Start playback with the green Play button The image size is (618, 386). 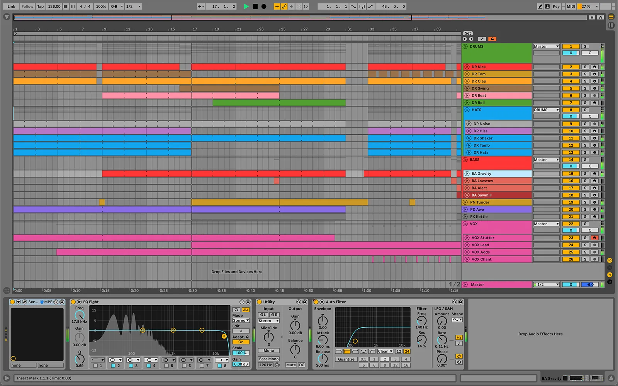(x=246, y=7)
